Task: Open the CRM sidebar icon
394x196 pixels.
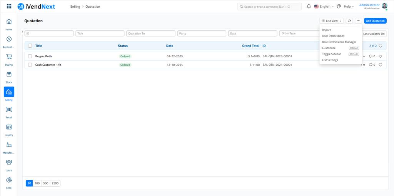Action: [x=9, y=180]
